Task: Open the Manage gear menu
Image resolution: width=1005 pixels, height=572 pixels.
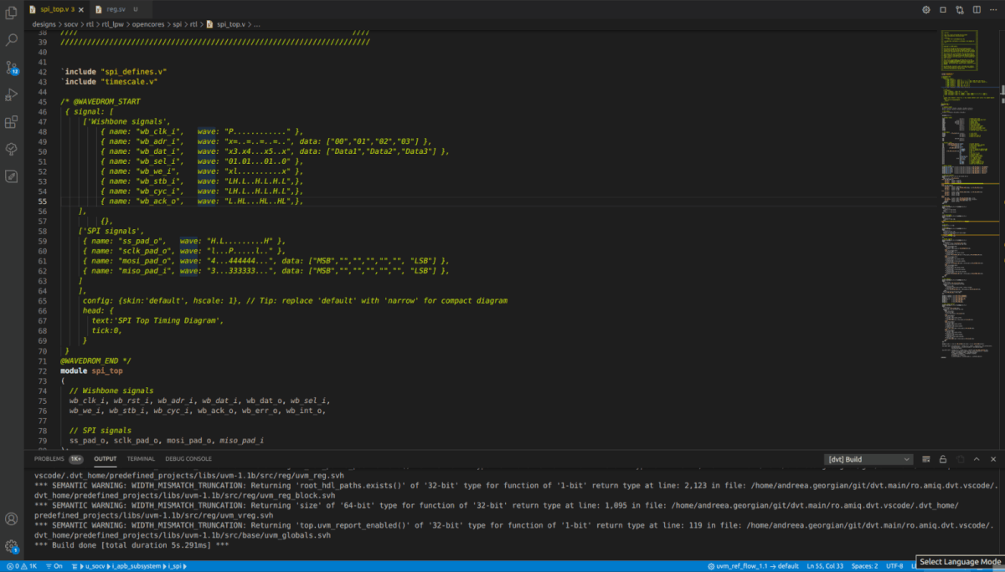Action: (x=10, y=544)
